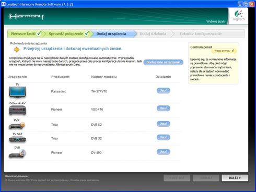Remove the Pioneer DV-490 DVD player
Screen dimensions: 256x192
click(164, 152)
